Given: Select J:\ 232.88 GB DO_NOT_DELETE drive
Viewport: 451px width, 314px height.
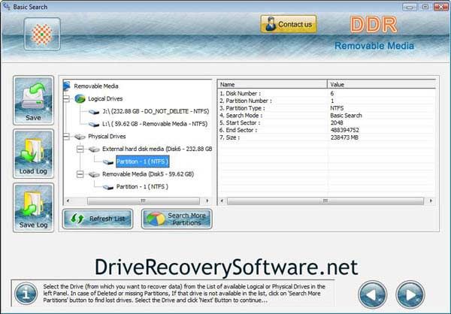Looking at the screenshot, I should coord(156,111).
